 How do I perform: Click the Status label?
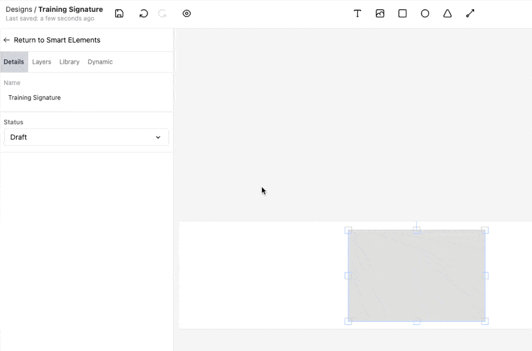[x=13, y=122]
